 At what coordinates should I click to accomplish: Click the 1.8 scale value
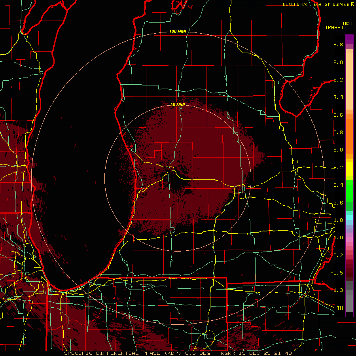tap(338, 220)
